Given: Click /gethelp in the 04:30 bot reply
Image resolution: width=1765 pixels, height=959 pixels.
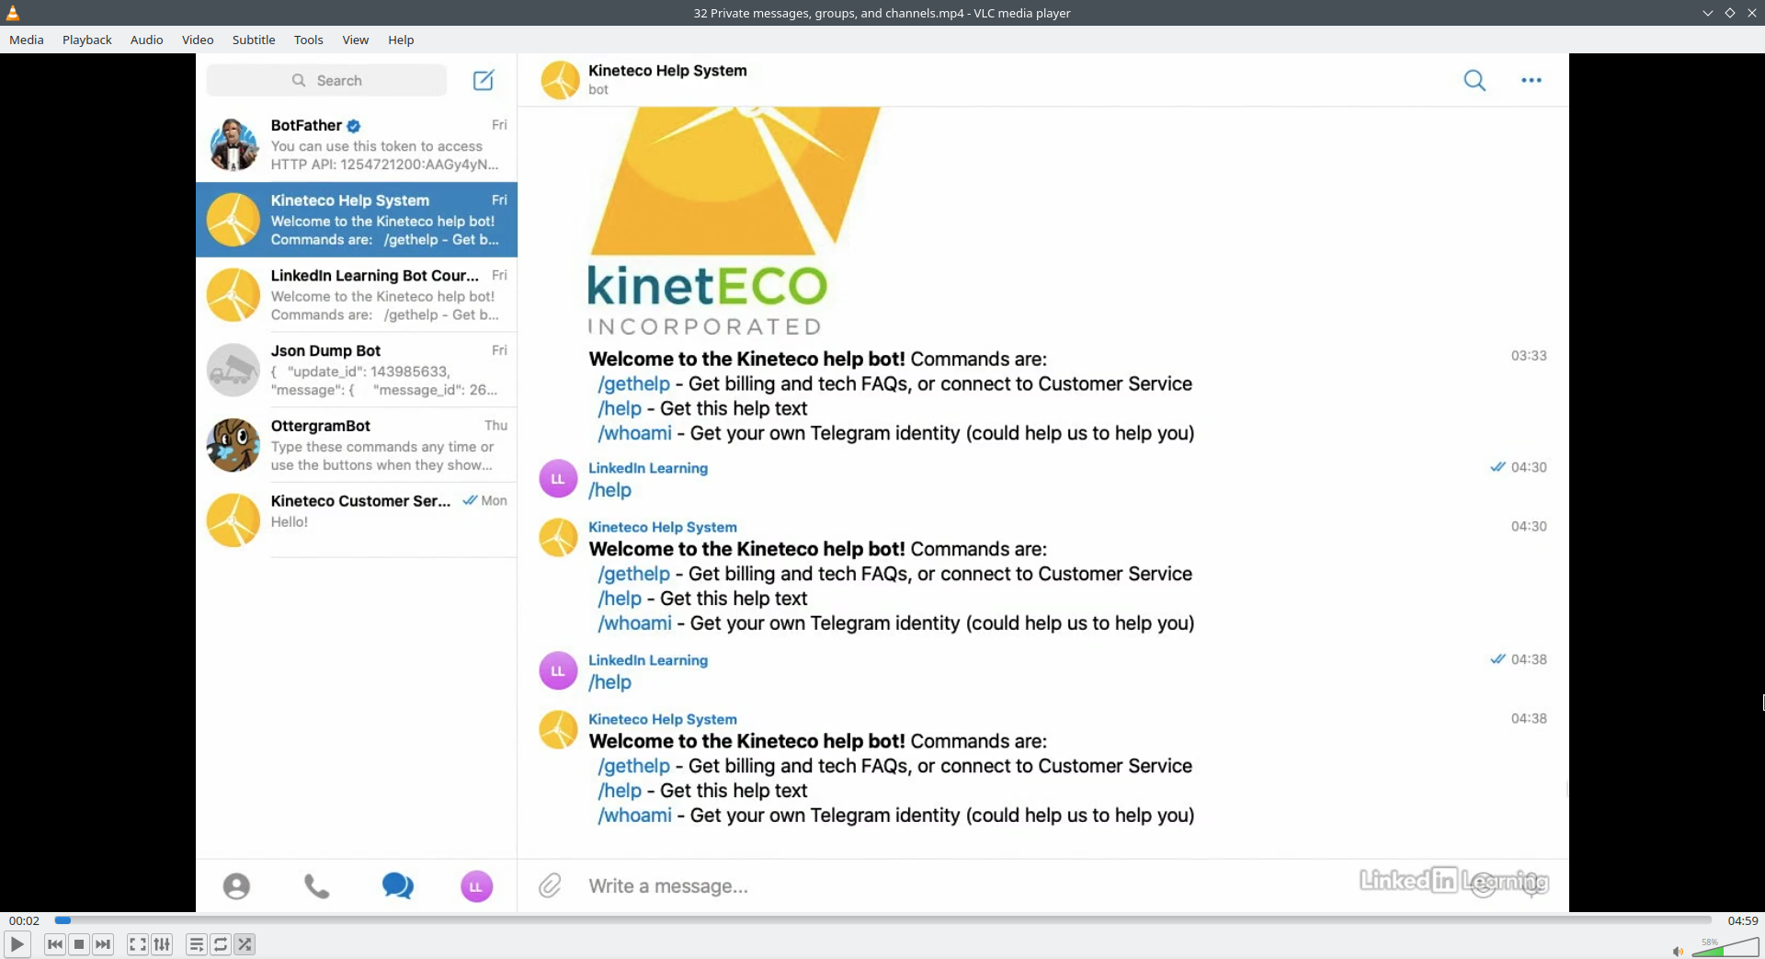Looking at the screenshot, I should coord(634,575).
